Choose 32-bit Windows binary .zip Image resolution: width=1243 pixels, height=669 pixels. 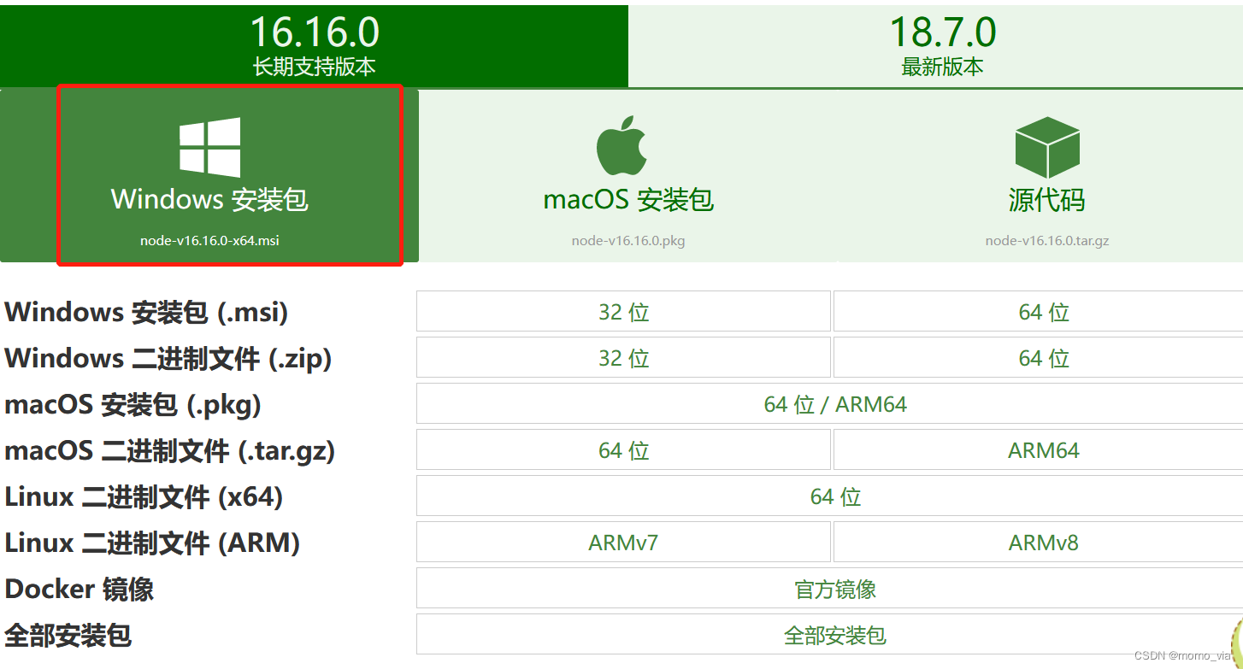pyautogui.click(x=623, y=358)
